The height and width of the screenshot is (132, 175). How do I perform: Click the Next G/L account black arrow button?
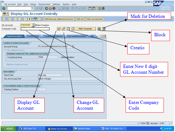pos(29,19)
